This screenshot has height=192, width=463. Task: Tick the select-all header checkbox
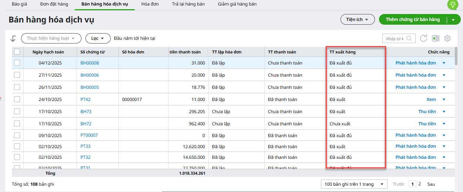tap(17, 52)
